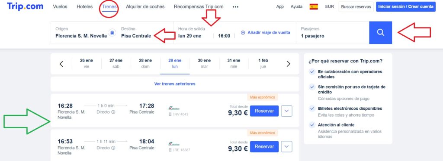Image resolution: width=443 pixels, height=161 pixels.
Task: Expand details of the 16:53 train
Action: (287, 147)
